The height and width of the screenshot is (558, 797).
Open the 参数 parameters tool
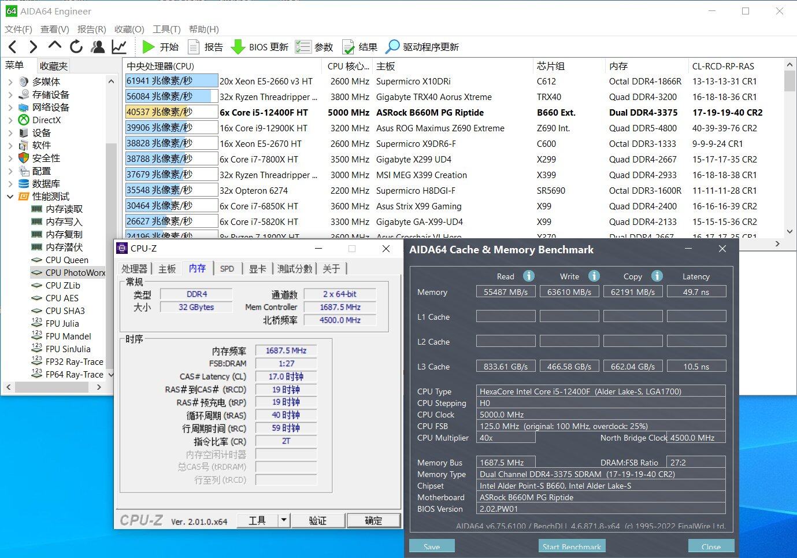[x=314, y=47]
